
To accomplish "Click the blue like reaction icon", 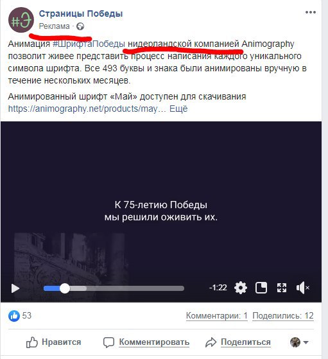I will pos(14,316).
